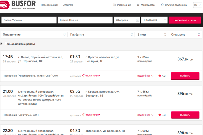This screenshot has height=135, width=203.
Task: Click the 03:55 arrival time
Action: coord(75,91)
